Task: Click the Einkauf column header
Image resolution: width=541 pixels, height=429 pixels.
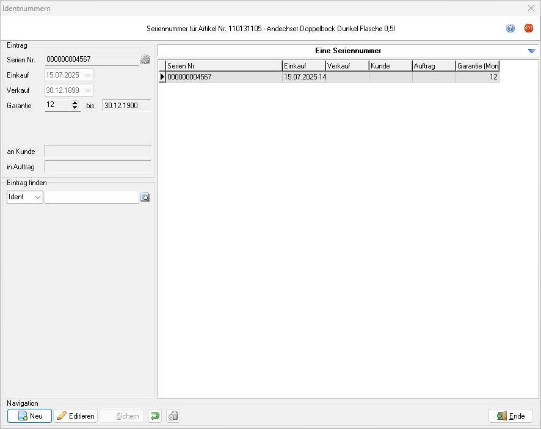Action: (x=303, y=66)
